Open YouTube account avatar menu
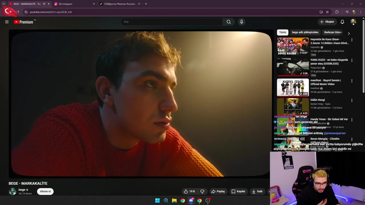Image resolution: width=365 pixels, height=205 pixels. point(353,22)
